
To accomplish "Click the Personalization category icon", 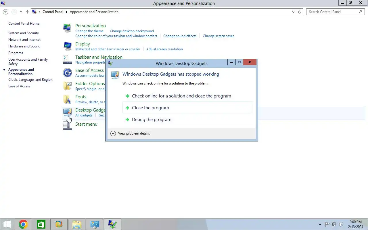I will [x=67, y=28].
